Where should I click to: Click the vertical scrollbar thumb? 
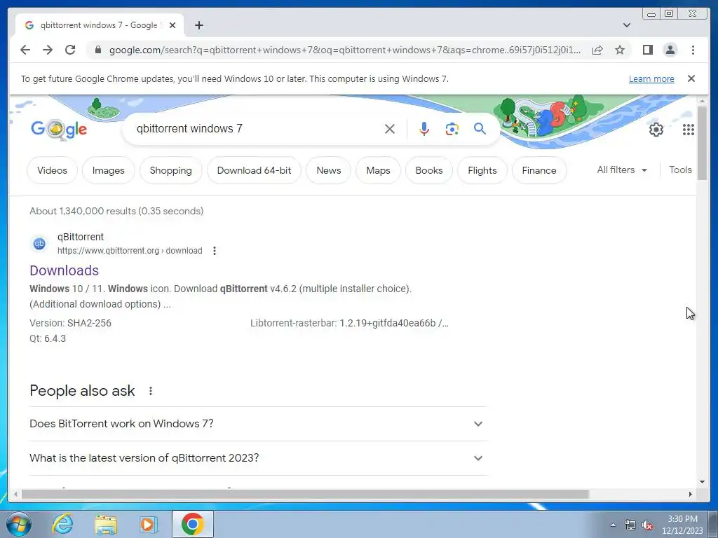tap(702, 143)
